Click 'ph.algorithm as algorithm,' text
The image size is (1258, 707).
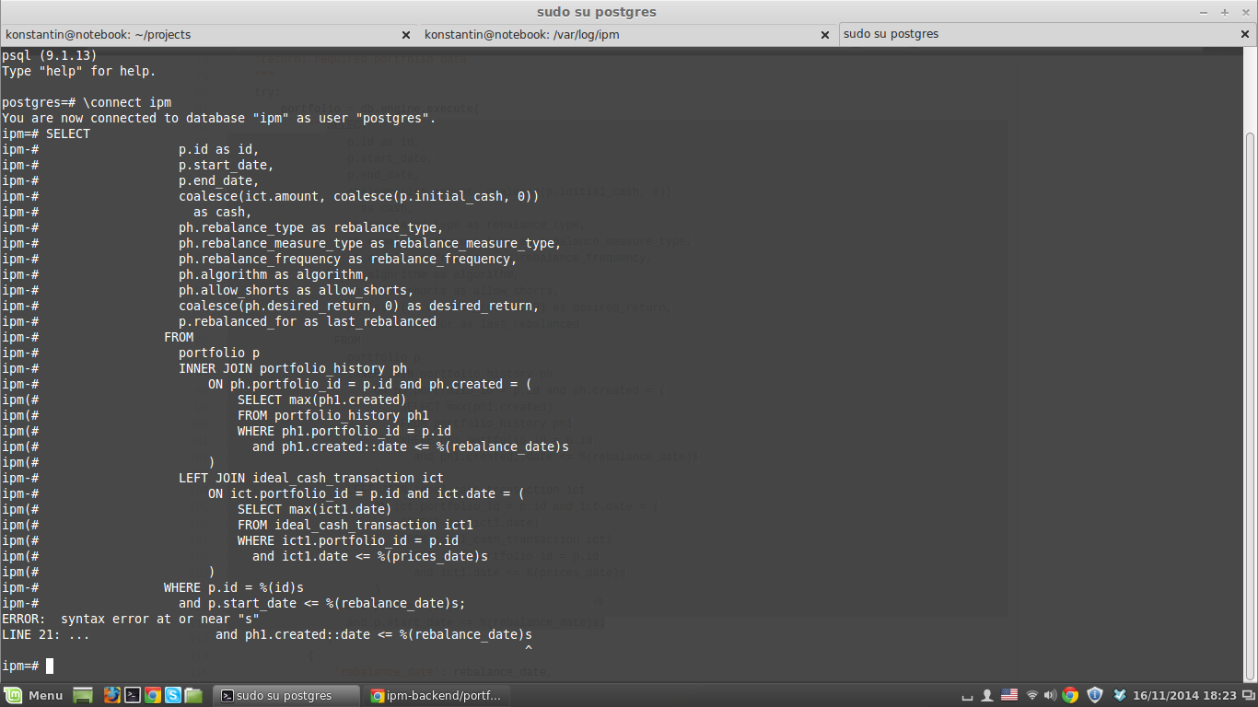[x=274, y=274]
